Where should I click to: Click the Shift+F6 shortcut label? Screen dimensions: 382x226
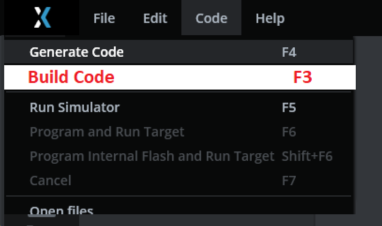pyautogui.click(x=307, y=156)
